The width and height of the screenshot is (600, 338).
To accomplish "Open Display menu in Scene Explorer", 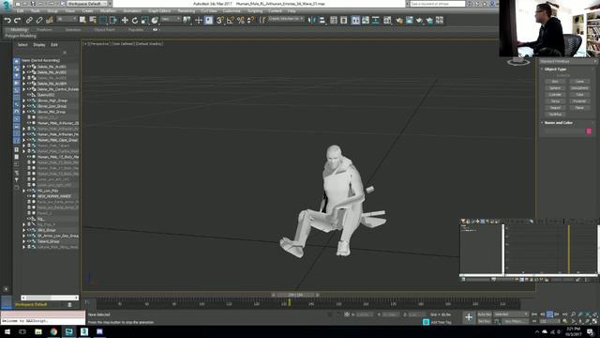I will click(39, 45).
